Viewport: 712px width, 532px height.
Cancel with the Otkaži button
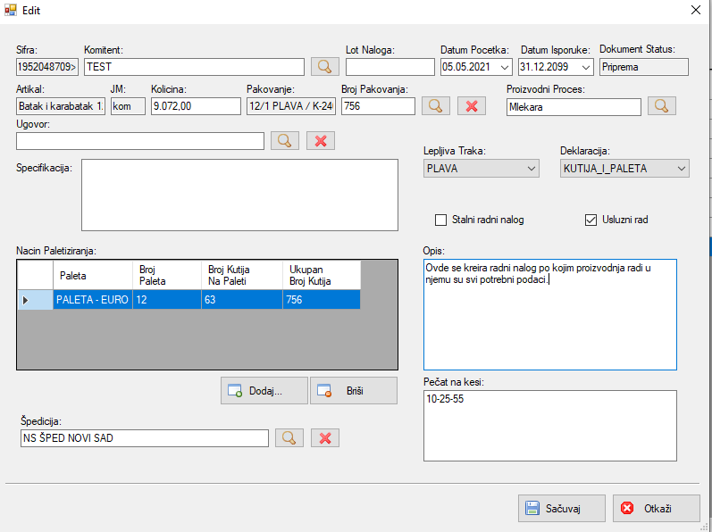coord(656,509)
